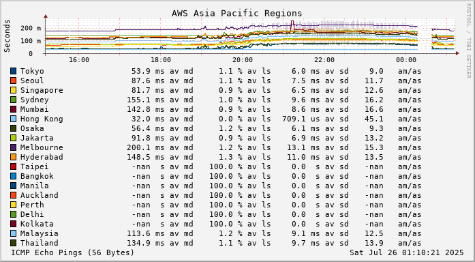Click the 20:00 time axis label
The width and height of the screenshot is (475, 262).
[243, 60]
